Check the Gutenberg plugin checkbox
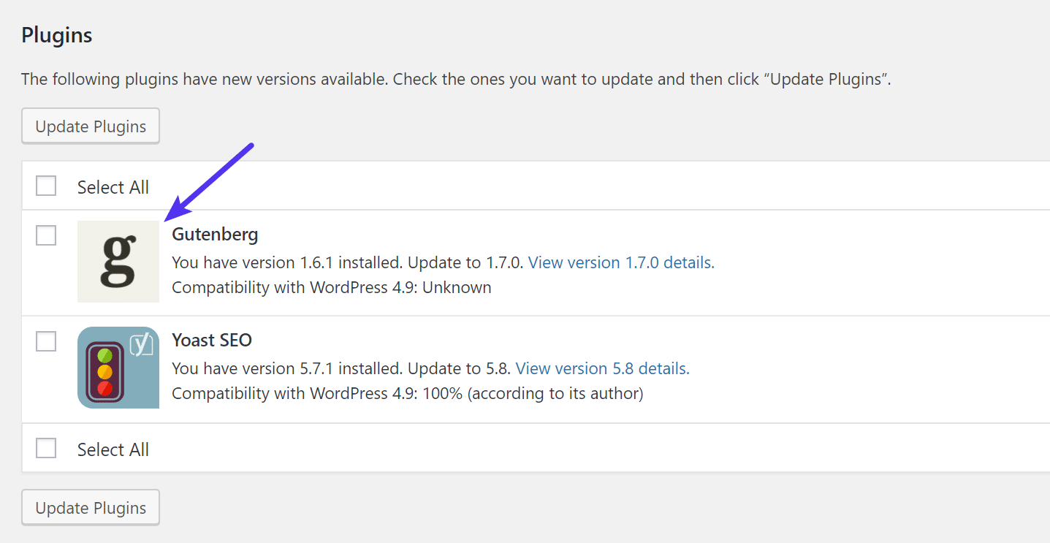The height and width of the screenshot is (543, 1050). point(46,235)
